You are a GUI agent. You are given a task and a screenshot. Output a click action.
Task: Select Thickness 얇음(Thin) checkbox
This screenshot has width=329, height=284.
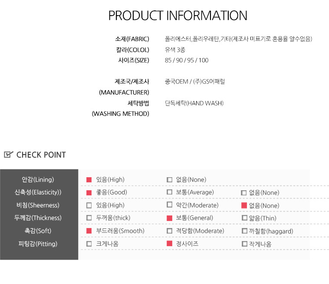pyautogui.click(x=244, y=218)
